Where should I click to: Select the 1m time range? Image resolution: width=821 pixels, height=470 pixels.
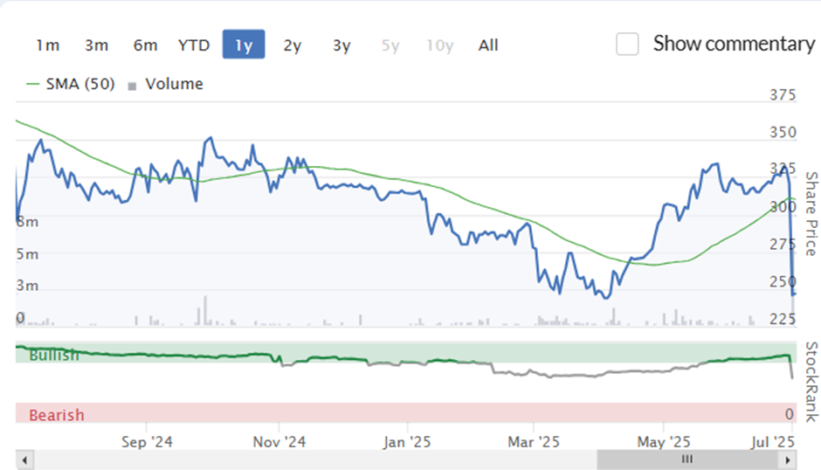(x=48, y=45)
